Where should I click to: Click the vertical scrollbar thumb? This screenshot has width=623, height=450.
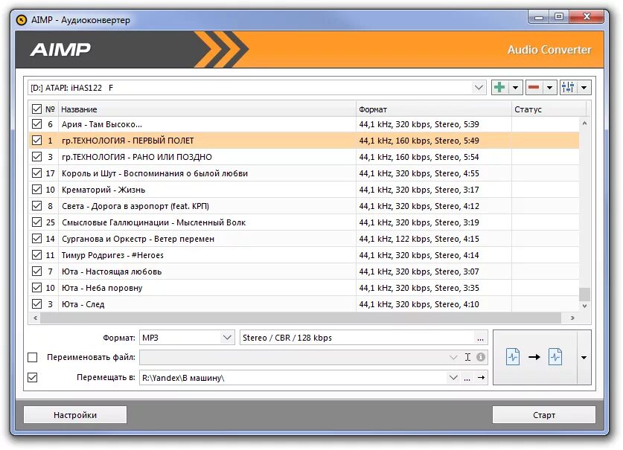[x=584, y=295]
